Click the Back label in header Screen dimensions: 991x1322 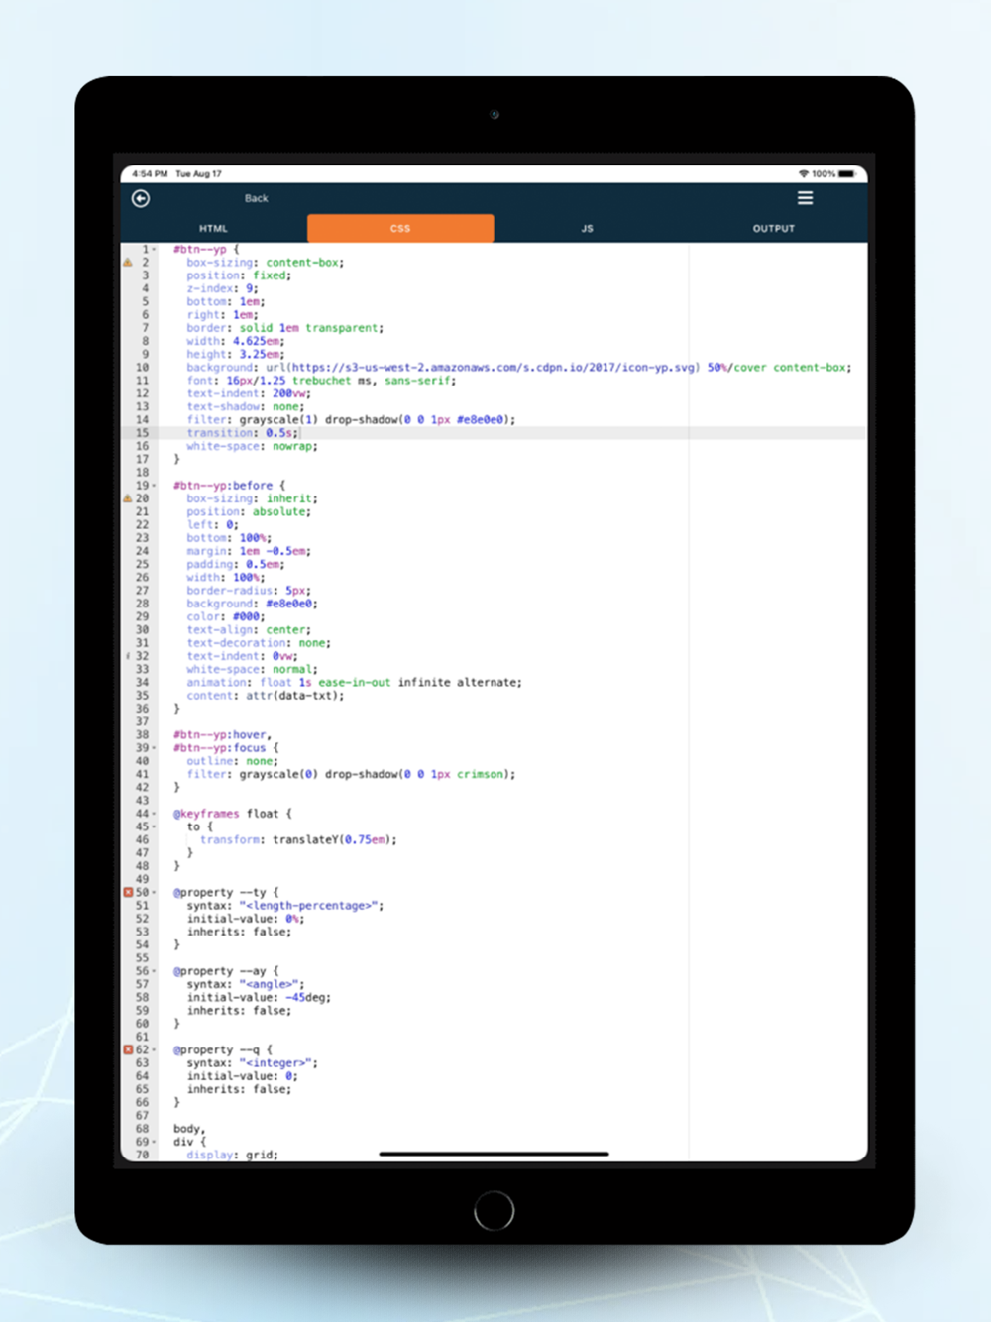(x=257, y=198)
